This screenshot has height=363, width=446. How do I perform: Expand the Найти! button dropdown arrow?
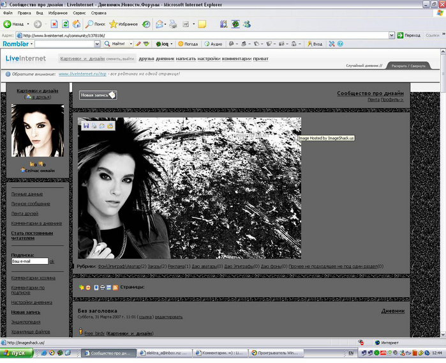131,44
